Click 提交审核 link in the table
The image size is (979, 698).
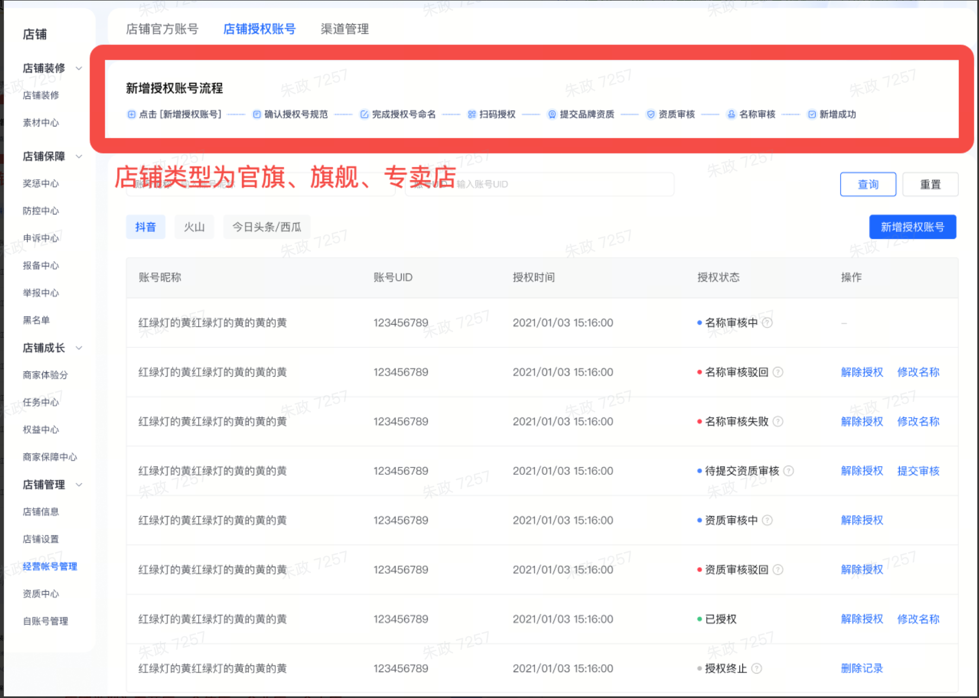pyautogui.click(x=918, y=471)
